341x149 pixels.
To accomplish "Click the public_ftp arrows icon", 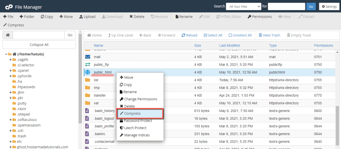I will pyautogui.click(x=88, y=64).
